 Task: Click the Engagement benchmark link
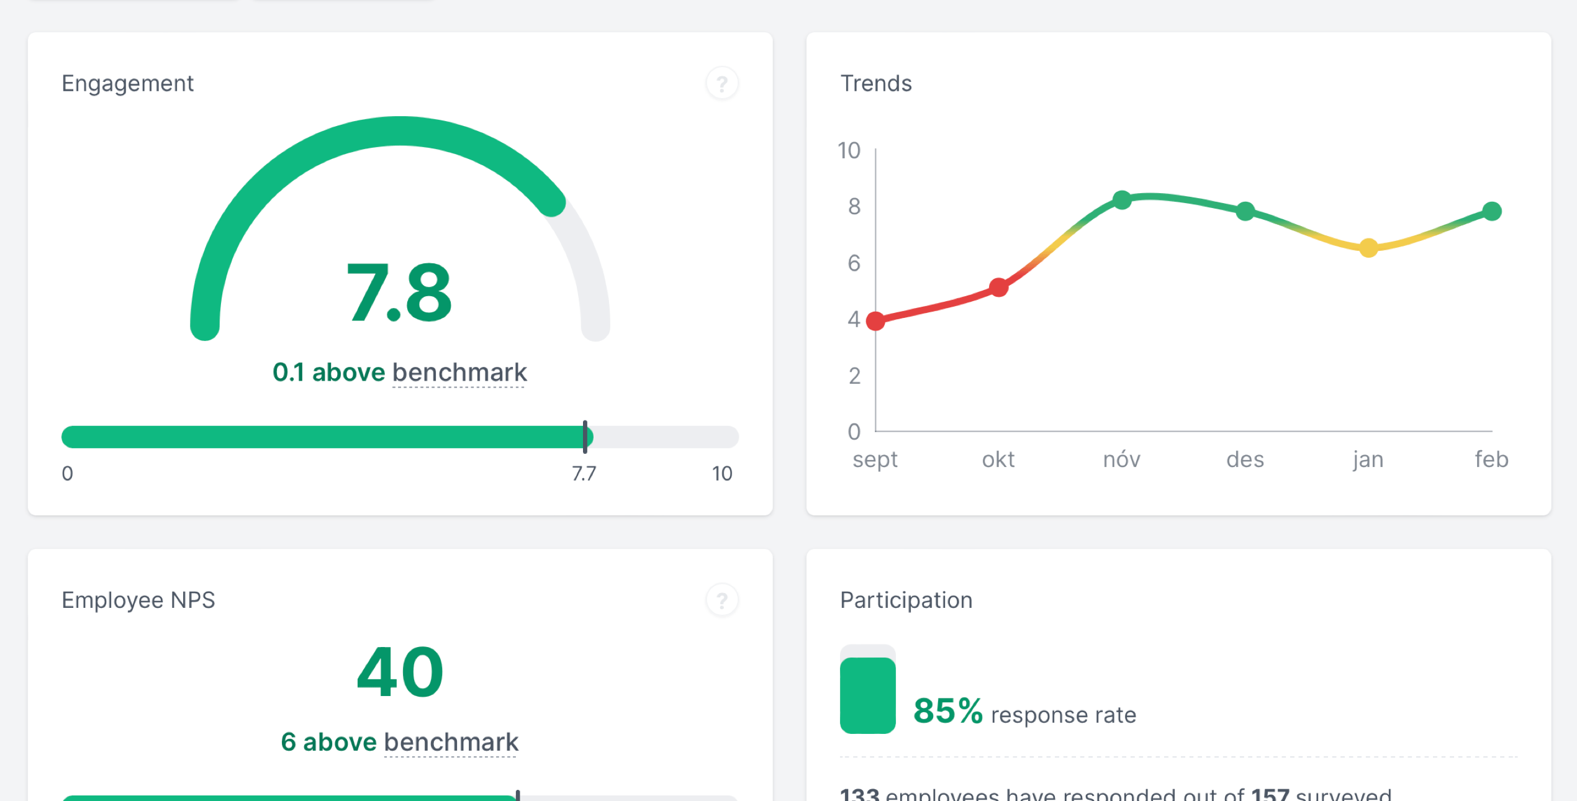click(459, 373)
